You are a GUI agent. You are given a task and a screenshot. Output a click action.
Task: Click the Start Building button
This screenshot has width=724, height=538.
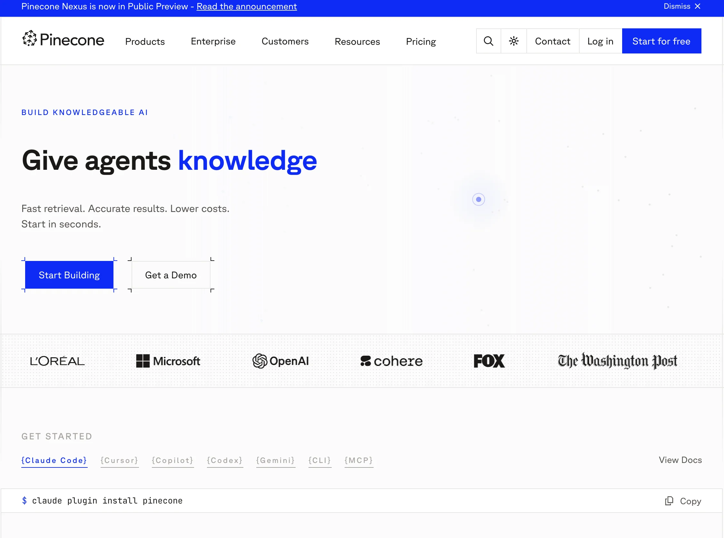69,275
